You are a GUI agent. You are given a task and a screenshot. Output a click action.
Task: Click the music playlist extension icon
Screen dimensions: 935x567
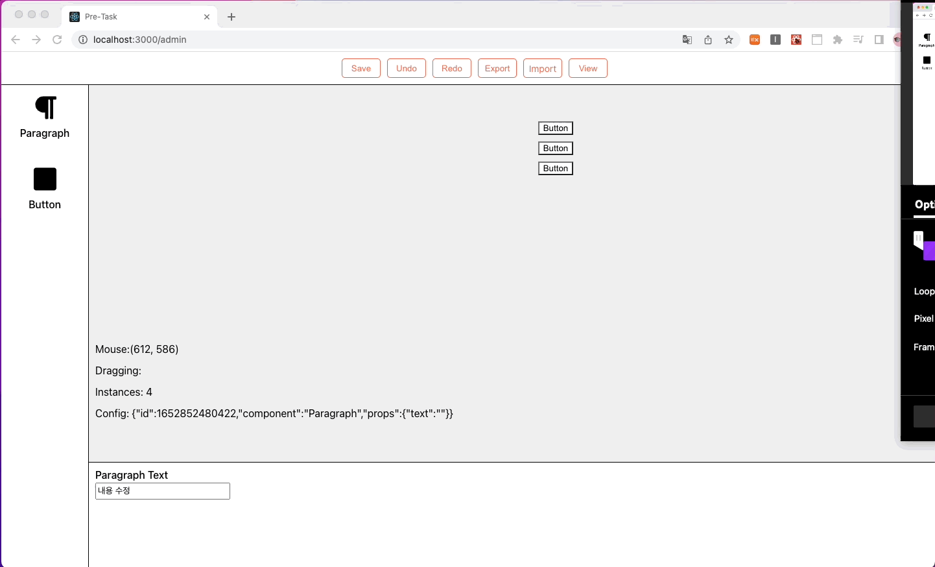(x=858, y=40)
